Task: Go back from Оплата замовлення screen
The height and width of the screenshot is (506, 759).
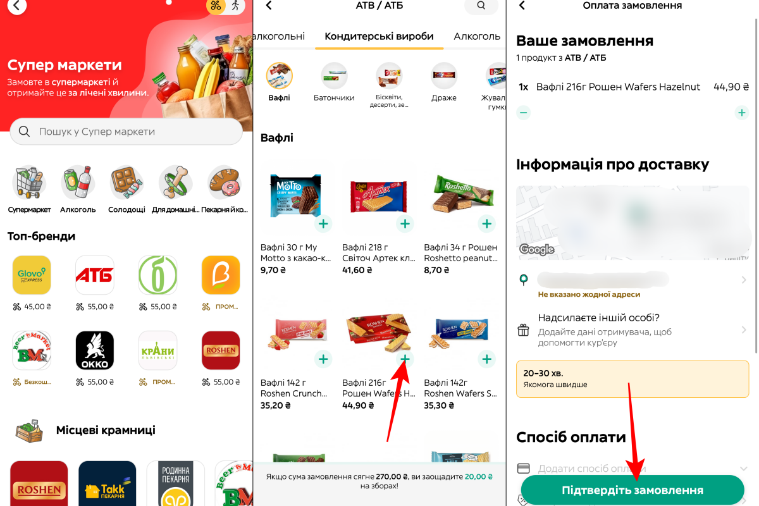Action: pos(522,6)
